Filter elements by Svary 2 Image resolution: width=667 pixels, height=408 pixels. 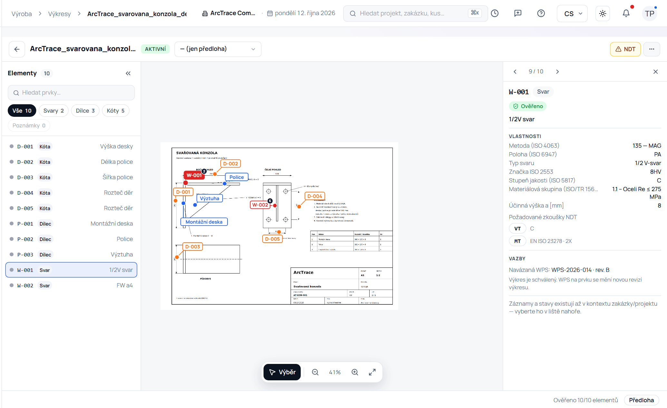[x=53, y=111]
